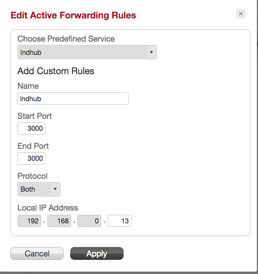The image size is (258, 274).
Task: Click the End Port label
Action: tap(33, 146)
